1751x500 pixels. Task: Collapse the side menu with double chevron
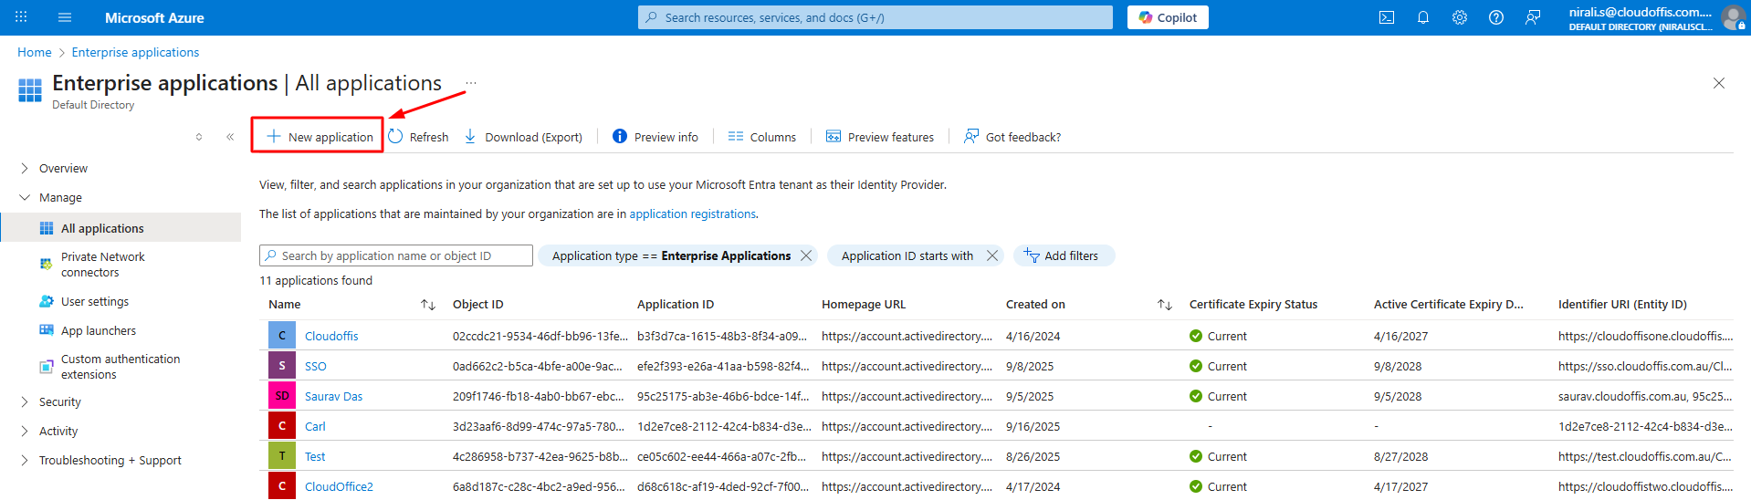click(x=230, y=137)
